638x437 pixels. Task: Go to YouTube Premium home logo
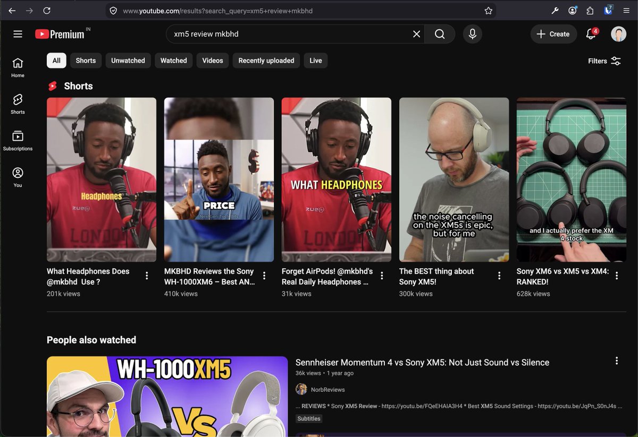(x=60, y=34)
